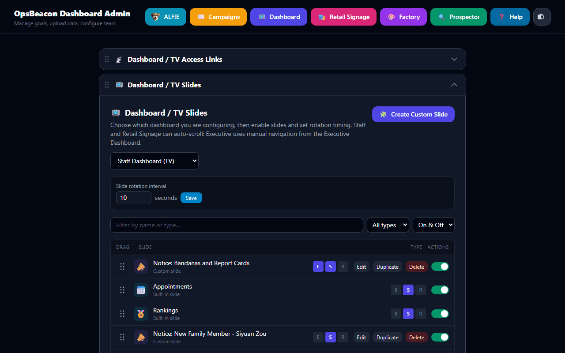
Task: Toggle E type on New Family Member slide
Action: tap(318, 337)
